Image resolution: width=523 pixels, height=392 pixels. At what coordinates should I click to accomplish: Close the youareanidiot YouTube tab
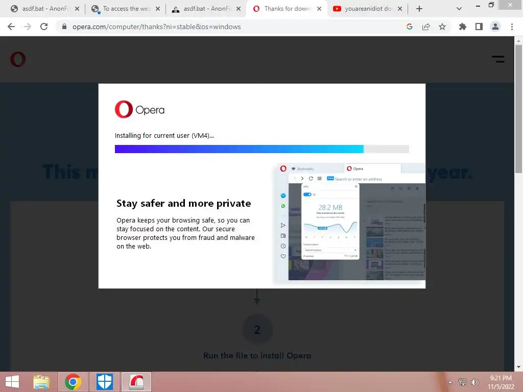click(400, 9)
